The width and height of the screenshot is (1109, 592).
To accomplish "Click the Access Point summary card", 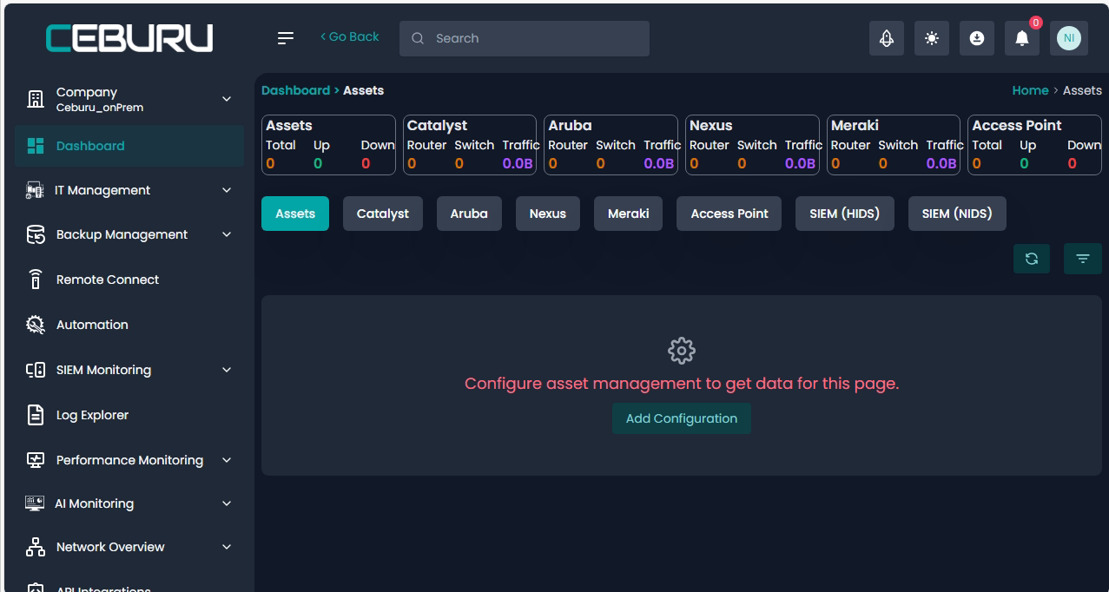I will tap(1035, 145).
